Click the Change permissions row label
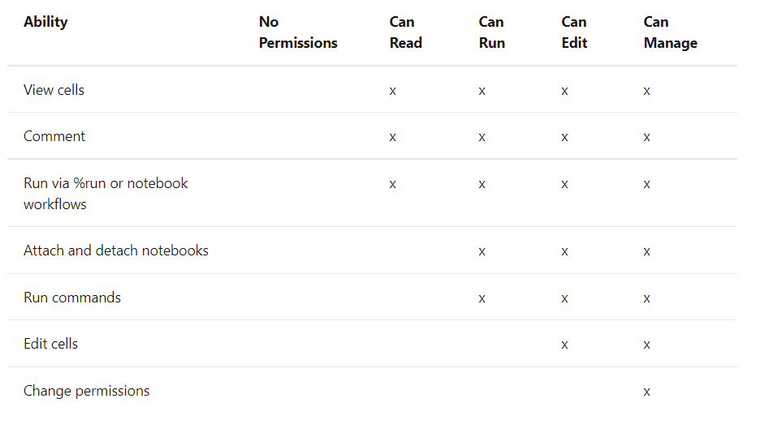760x437 pixels. pos(87,391)
